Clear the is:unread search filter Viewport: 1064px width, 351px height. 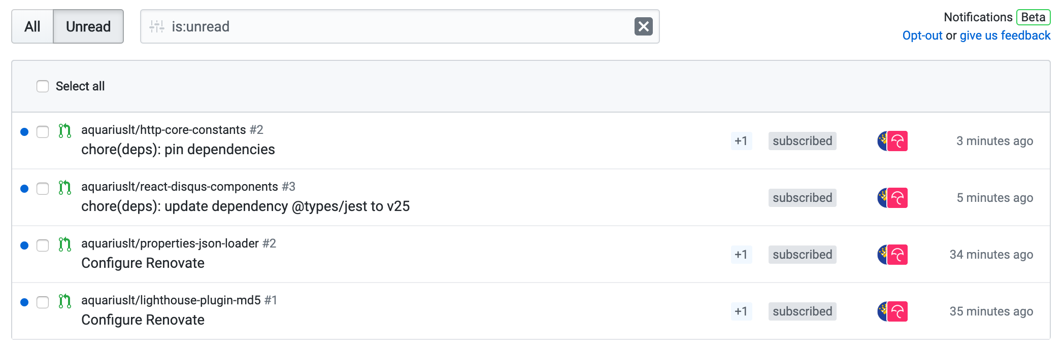click(643, 26)
